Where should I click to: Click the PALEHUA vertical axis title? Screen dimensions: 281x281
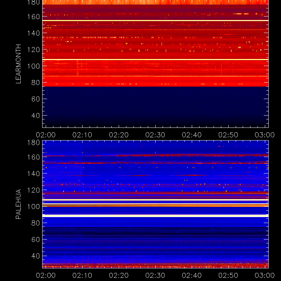19,204
